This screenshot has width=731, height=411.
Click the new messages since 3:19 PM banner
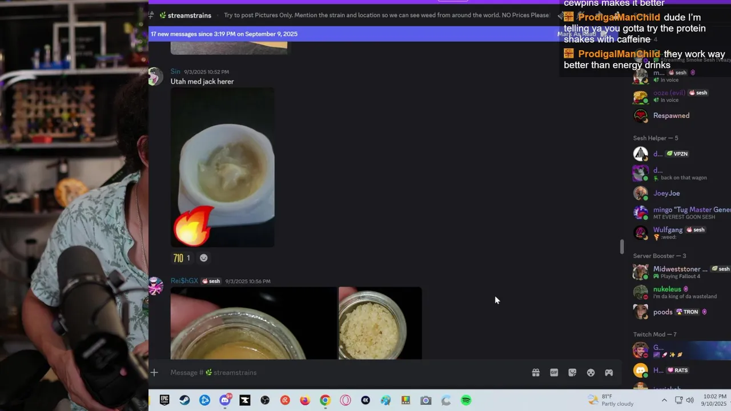(224, 34)
